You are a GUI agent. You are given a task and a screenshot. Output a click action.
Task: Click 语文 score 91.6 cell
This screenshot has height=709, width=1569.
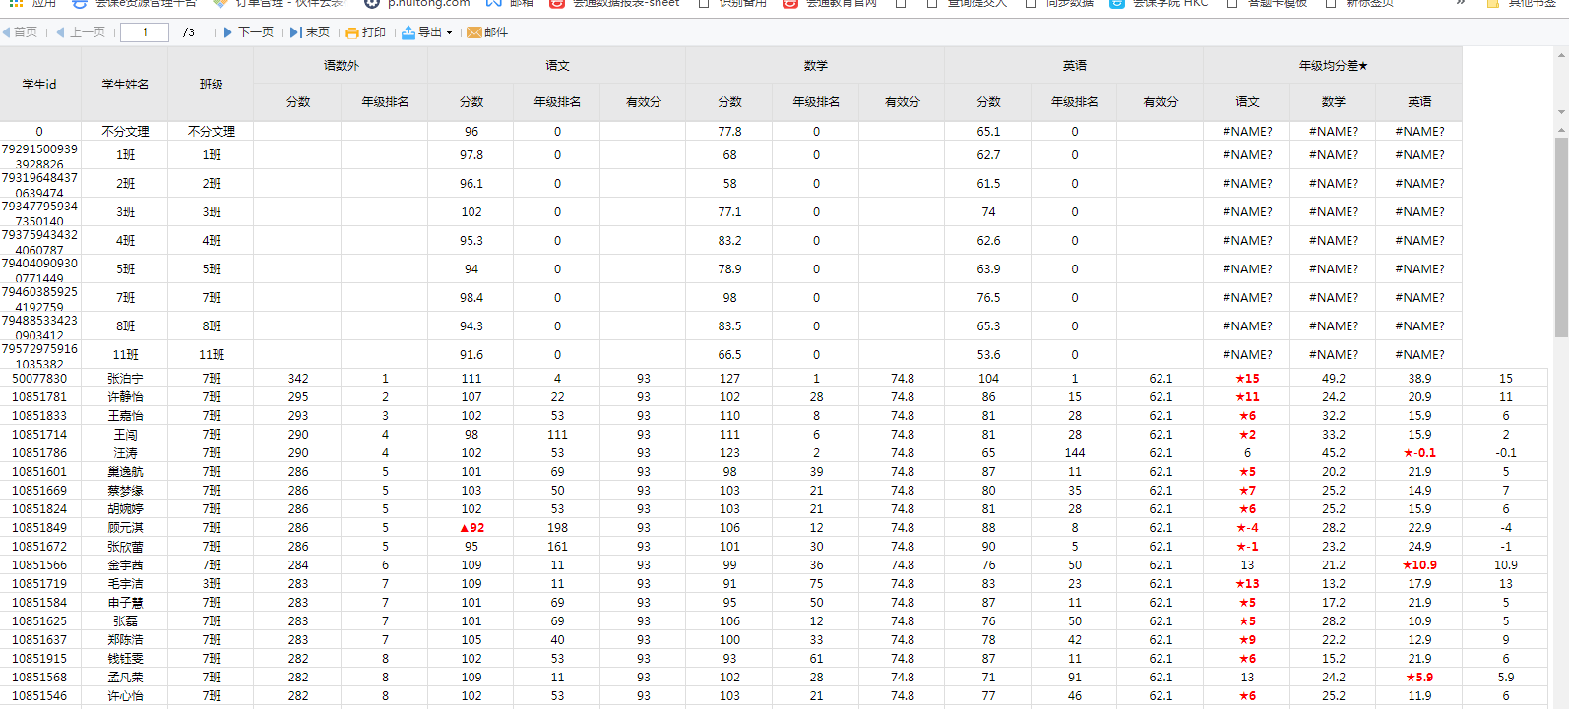(x=471, y=355)
